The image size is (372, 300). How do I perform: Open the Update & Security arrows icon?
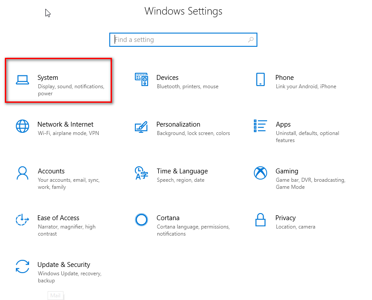tap(22, 266)
